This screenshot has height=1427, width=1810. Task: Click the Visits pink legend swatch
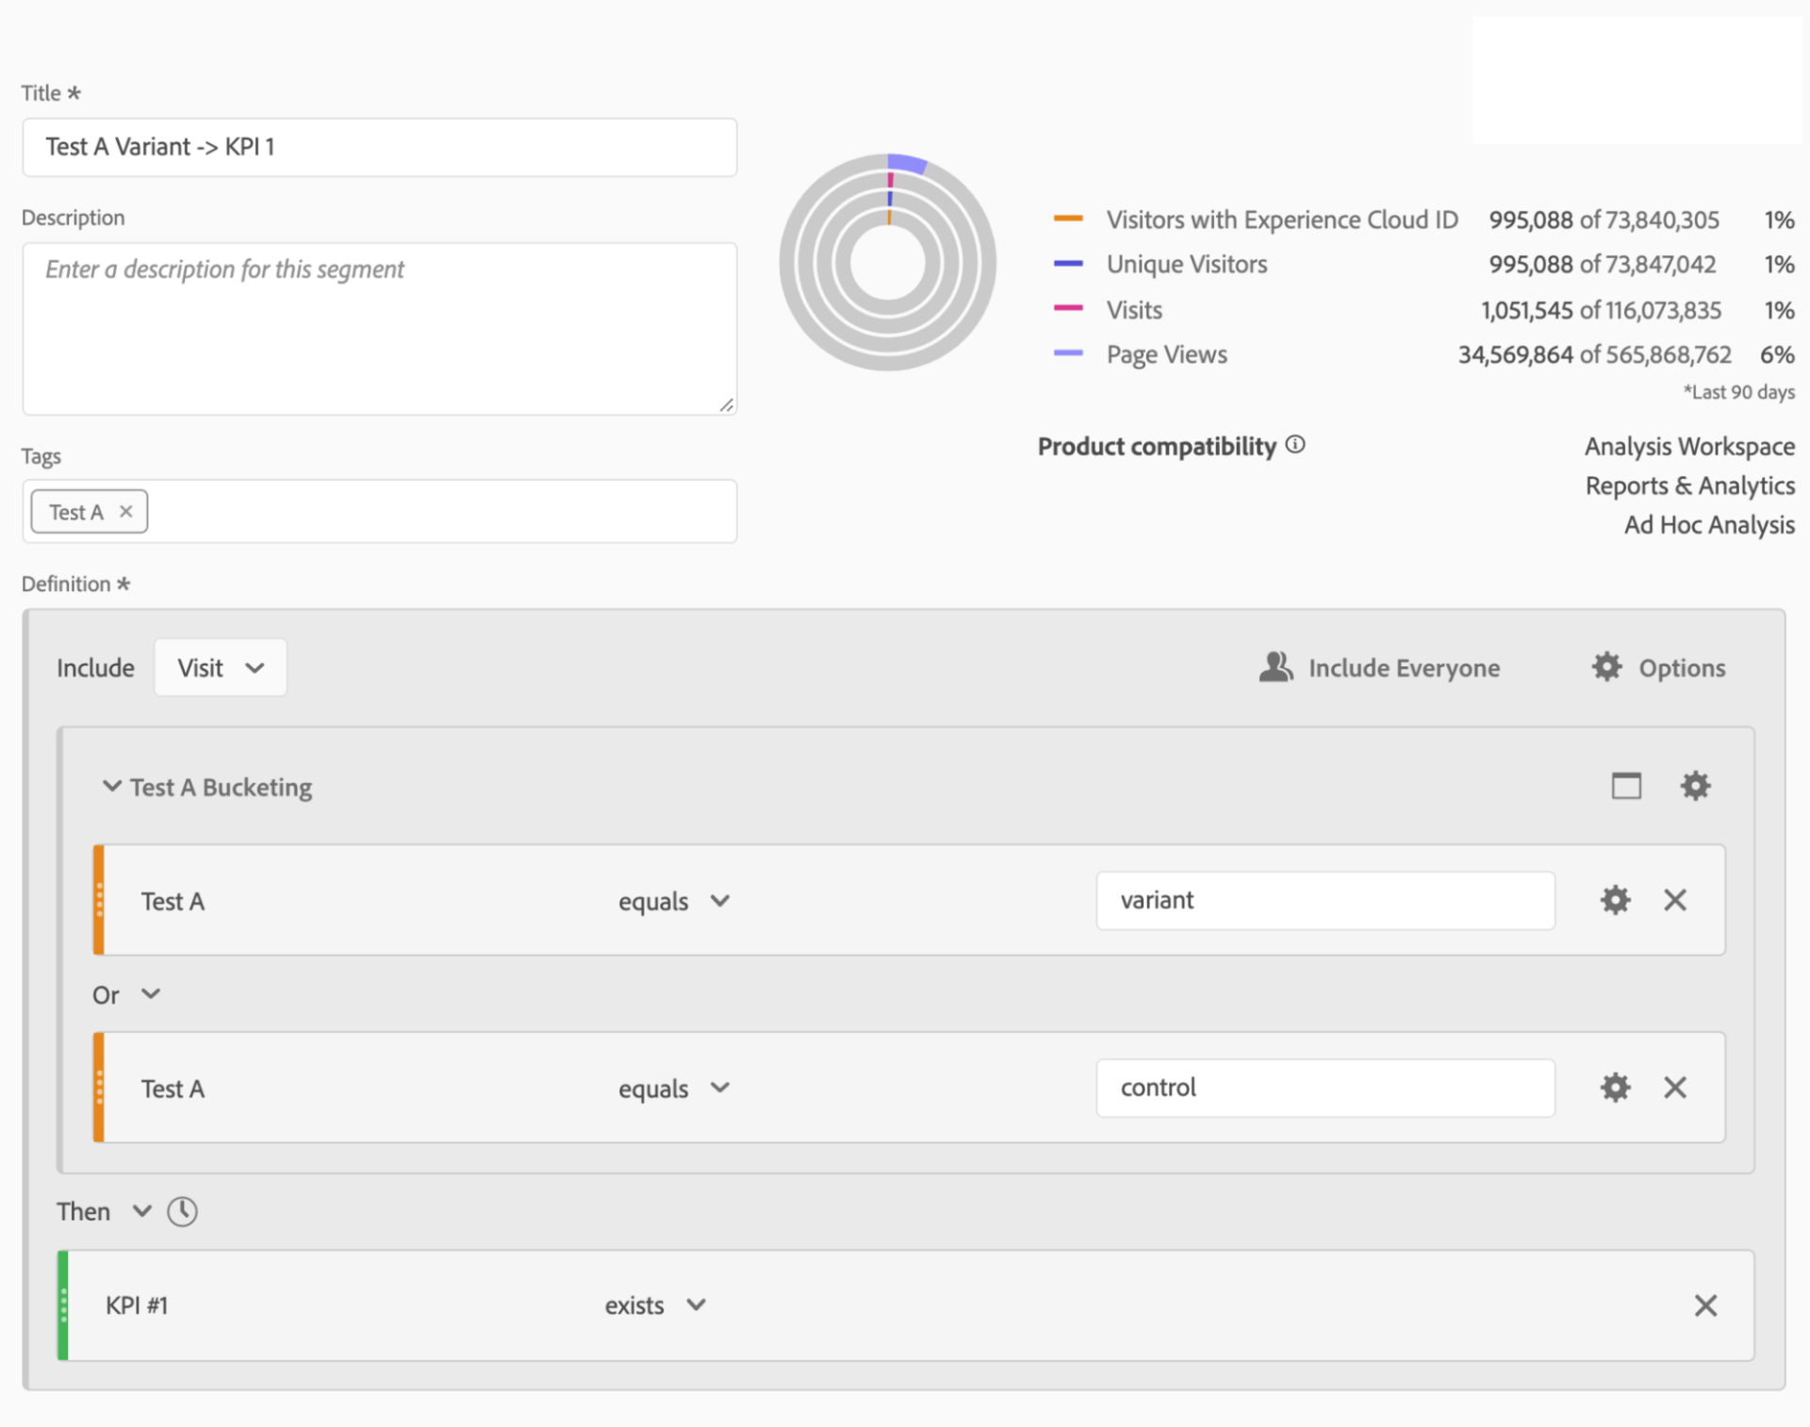point(1068,309)
